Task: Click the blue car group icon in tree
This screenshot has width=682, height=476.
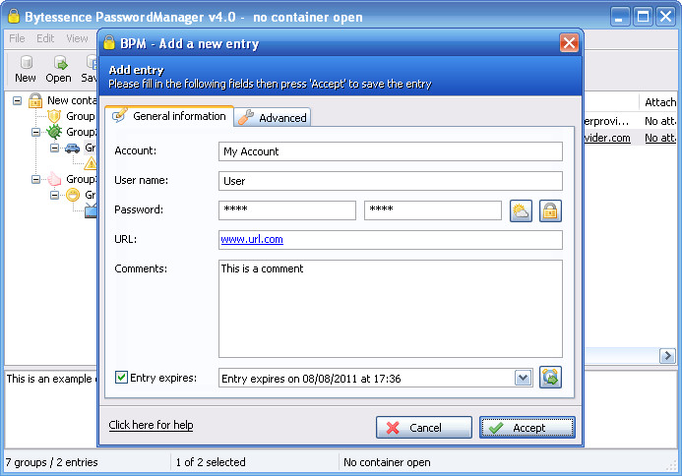Action: click(72, 148)
